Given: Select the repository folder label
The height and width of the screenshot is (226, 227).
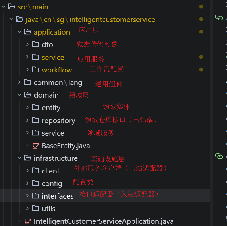Looking at the screenshot, I should (x=58, y=121).
